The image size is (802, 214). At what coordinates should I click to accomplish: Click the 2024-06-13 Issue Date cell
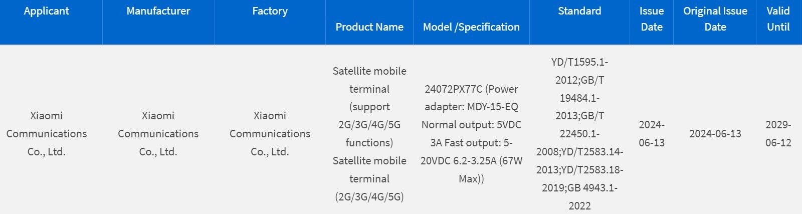[652, 133]
